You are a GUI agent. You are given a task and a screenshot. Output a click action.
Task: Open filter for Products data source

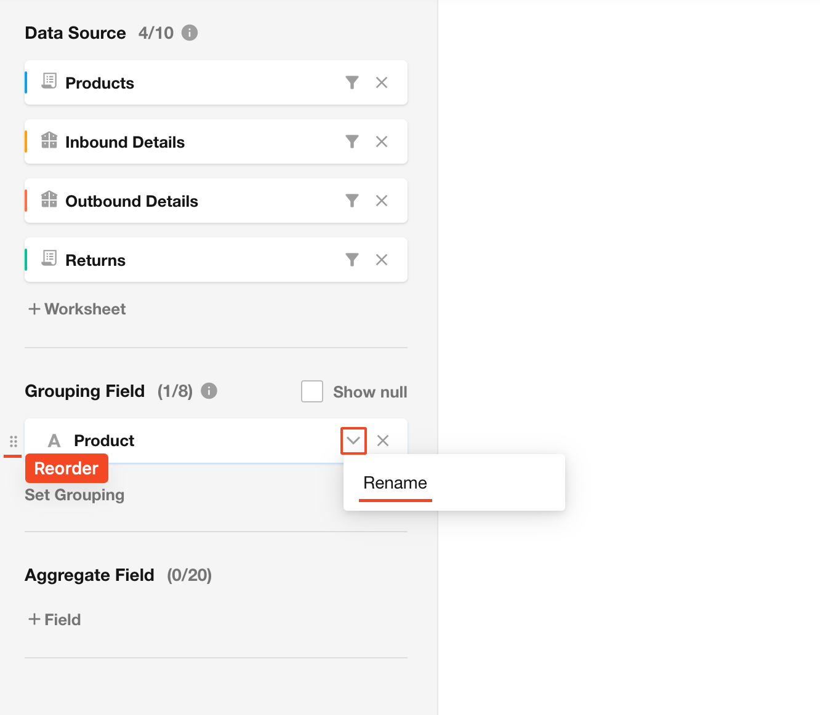pyautogui.click(x=352, y=82)
